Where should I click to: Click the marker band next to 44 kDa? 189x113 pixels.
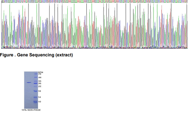coord(35,78)
